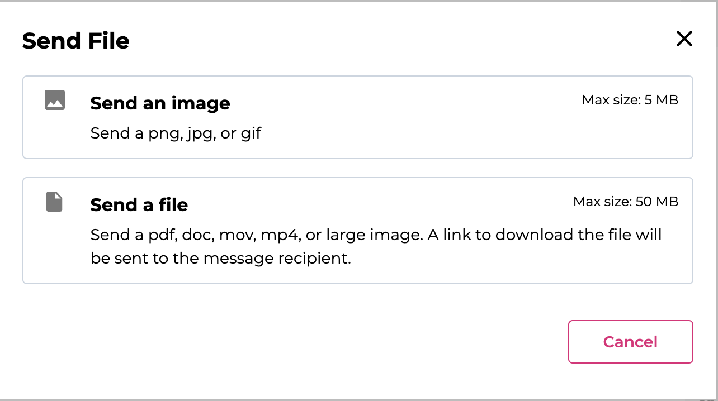The height and width of the screenshot is (401, 718).
Task: Click the Cancel button
Action: coord(630,341)
